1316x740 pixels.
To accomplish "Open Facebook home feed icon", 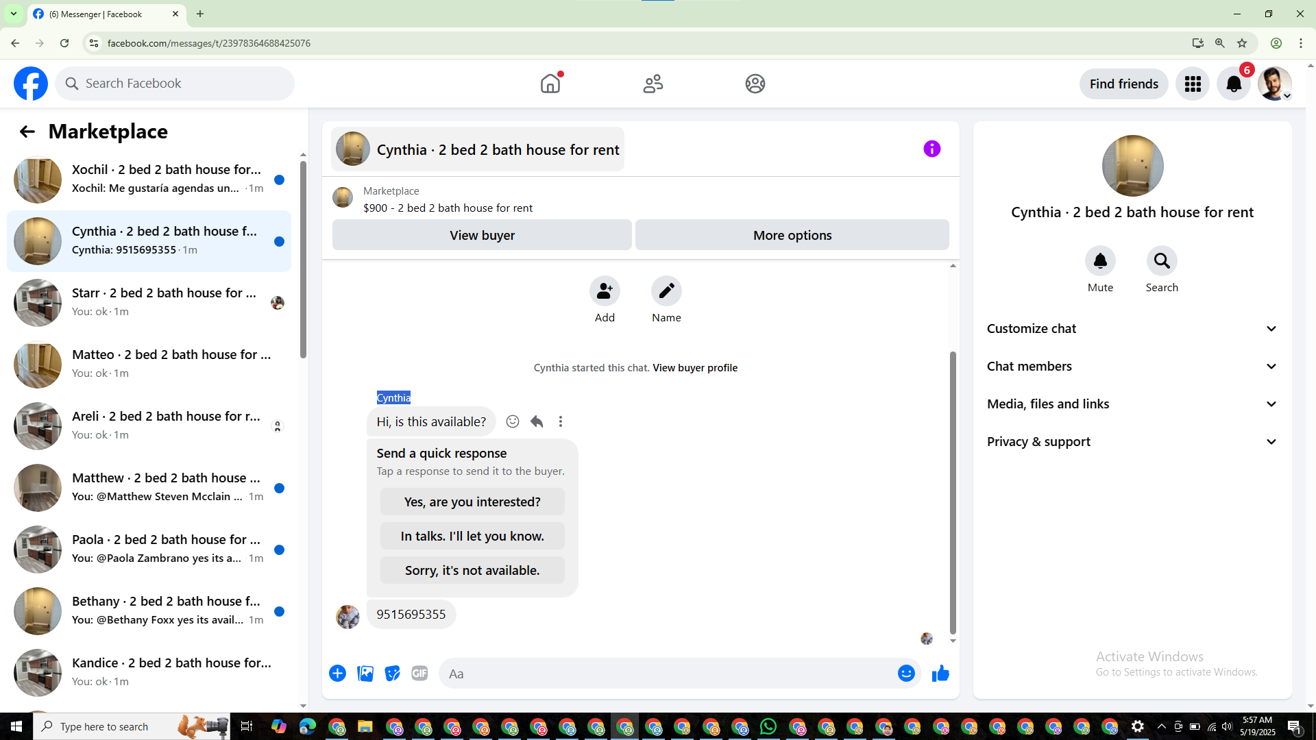I will click(x=550, y=84).
